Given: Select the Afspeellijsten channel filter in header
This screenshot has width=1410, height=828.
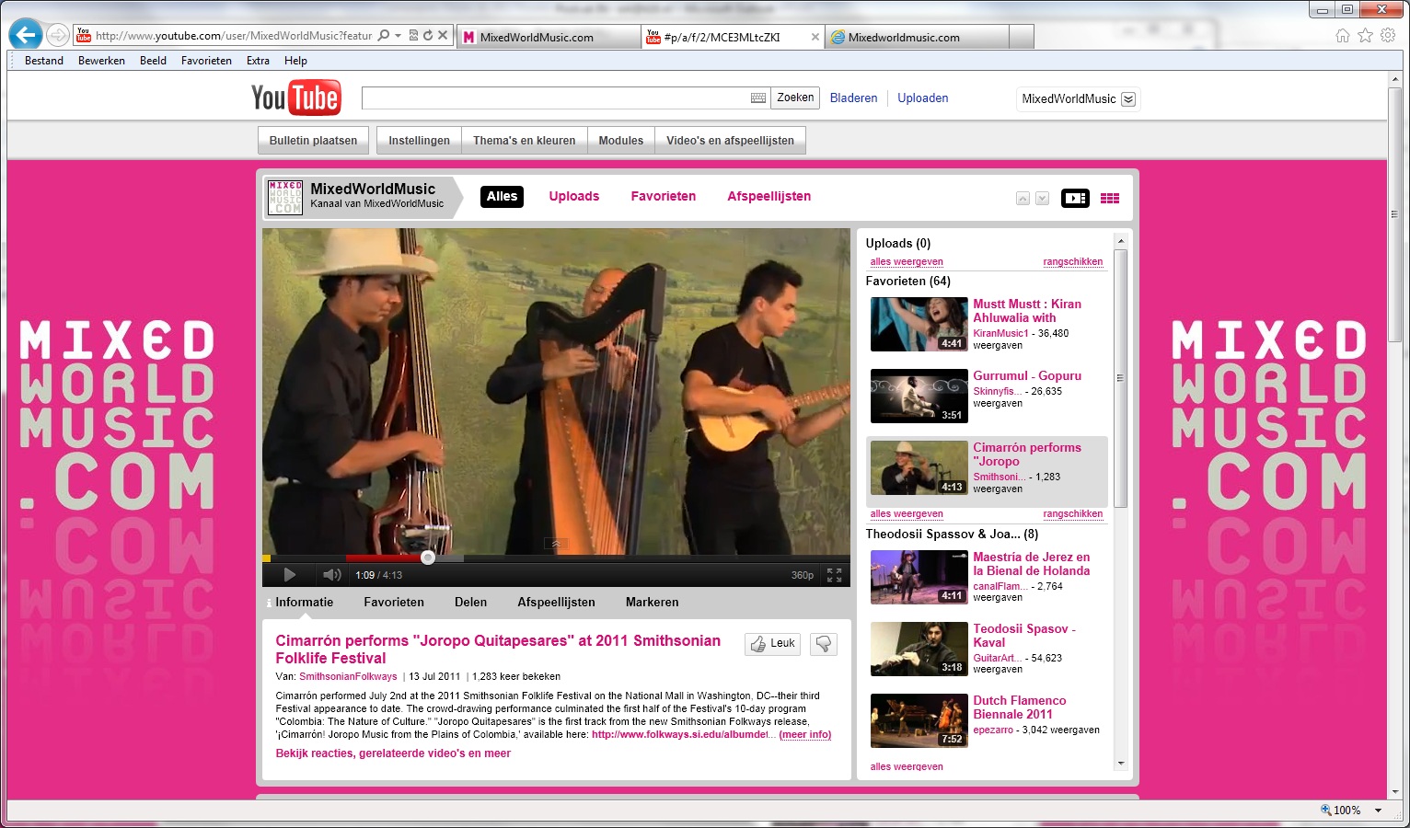Looking at the screenshot, I should 769,196.
